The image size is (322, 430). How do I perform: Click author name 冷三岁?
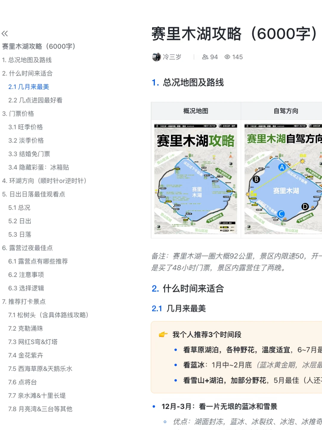172,57
